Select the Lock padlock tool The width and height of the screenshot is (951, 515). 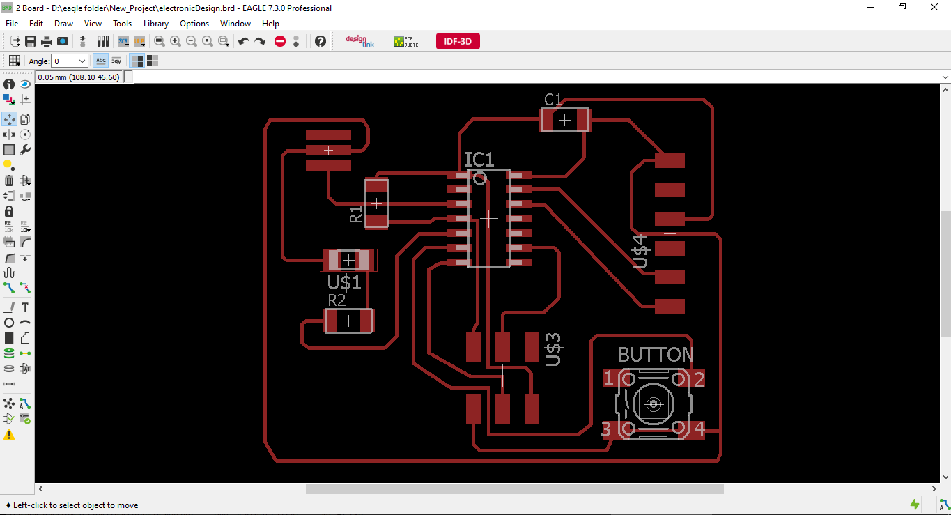(9, 211)
